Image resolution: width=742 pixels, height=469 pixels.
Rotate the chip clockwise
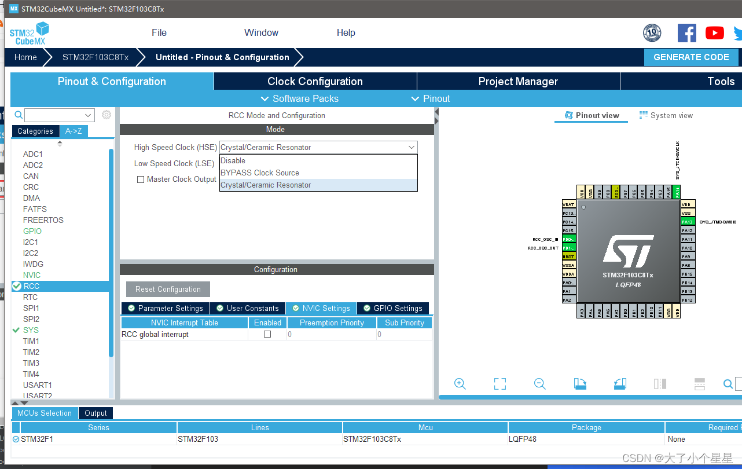pyautogui.click(x=580, y=383)
